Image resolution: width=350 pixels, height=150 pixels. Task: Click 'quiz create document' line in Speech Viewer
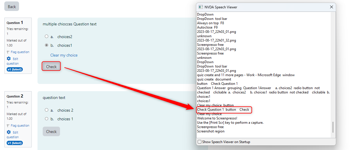(x=214, y=79)
